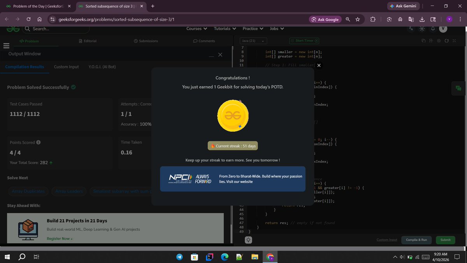The height and width of the screenshot is (263, 467).
Task: Click the editor import/file icon
Action: tap(431, 41)
